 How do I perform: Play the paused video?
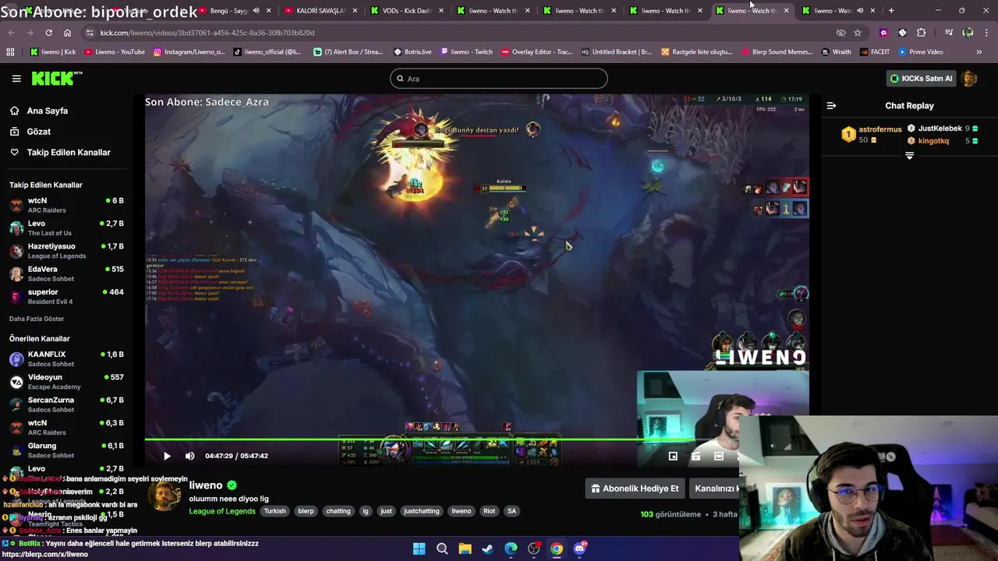click(x=167, y=456)
